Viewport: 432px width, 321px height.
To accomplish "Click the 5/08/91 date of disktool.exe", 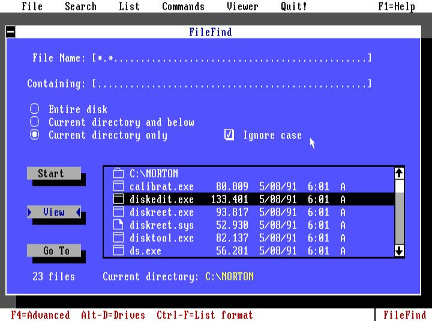I will click(278, 238).
